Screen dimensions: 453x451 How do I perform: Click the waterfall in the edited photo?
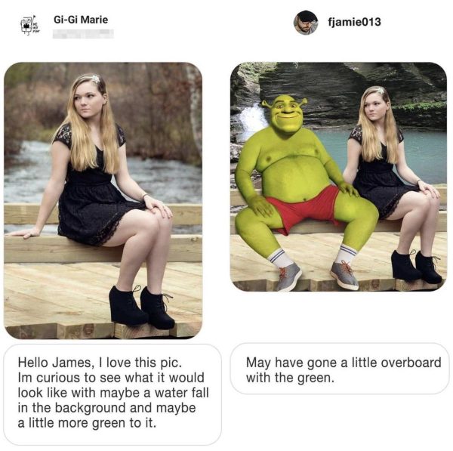point(252,119)
